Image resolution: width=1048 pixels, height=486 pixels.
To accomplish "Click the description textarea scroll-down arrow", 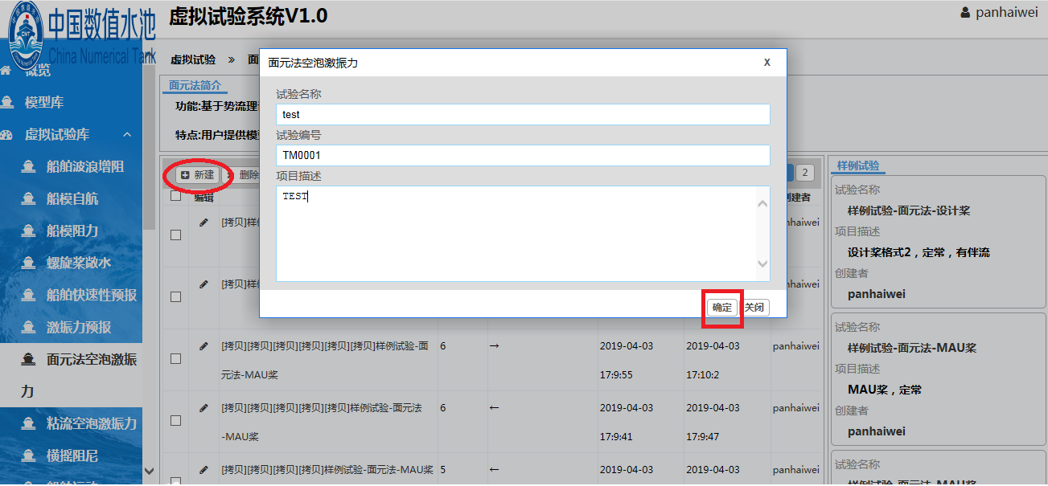I will tap(762, 264).
